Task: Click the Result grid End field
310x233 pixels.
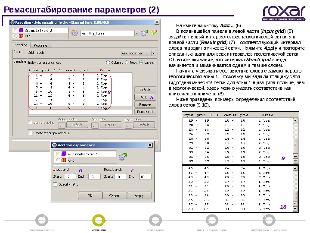Action: (x=145, y=176)
